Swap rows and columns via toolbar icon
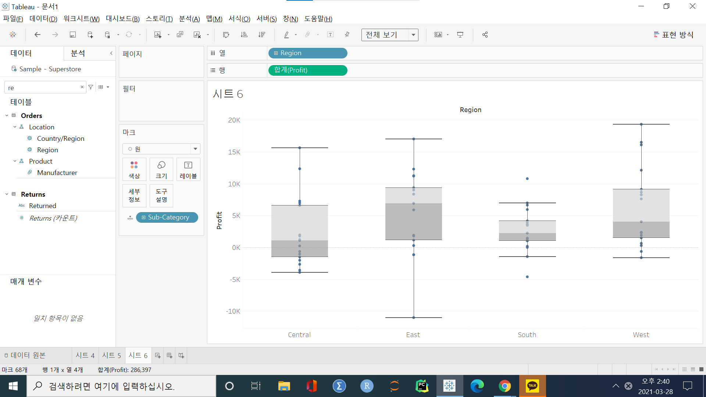Viewport: 706px width, 397px height. [x=226, y=35]
